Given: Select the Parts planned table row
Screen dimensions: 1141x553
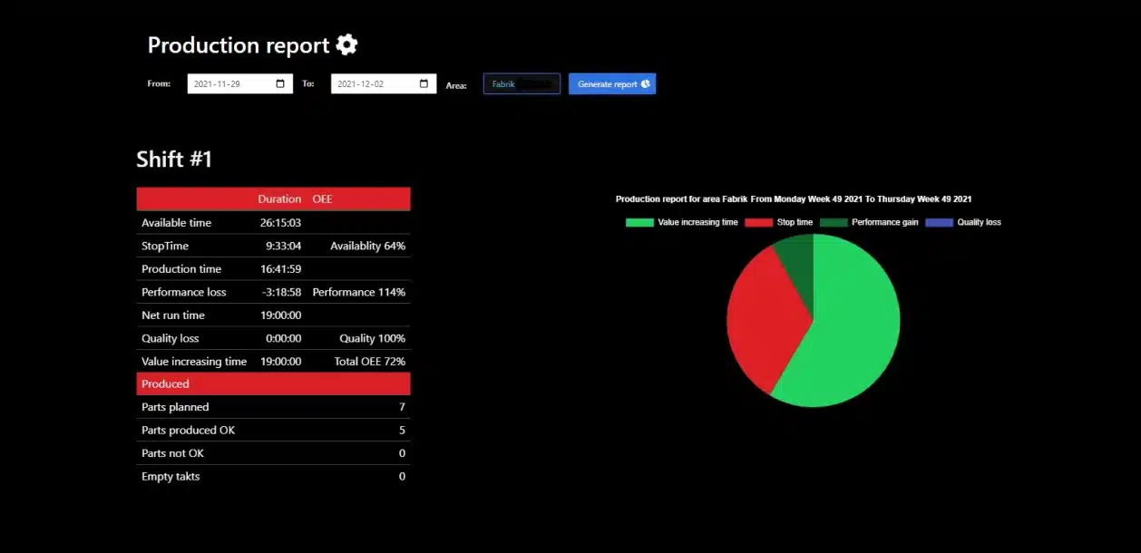Looking at the screenshot, I should (273, 407).
